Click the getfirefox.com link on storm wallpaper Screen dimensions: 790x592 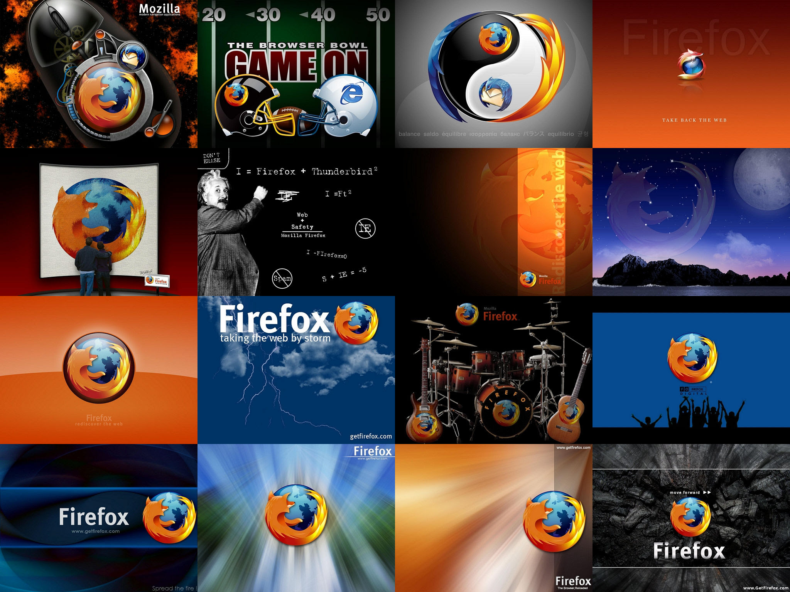pyautogui.click(x=371, y=436)
